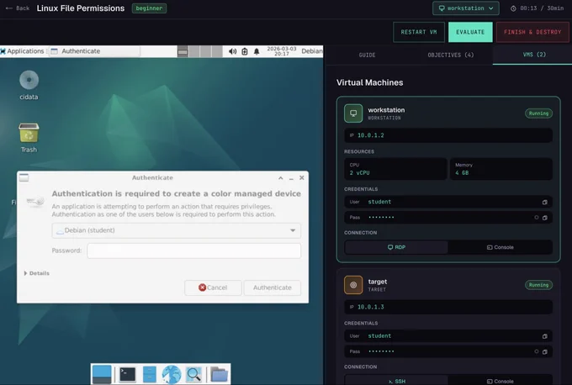Open the file manager drawer icon in dock
572x385 pixels.
pos(149,374)
